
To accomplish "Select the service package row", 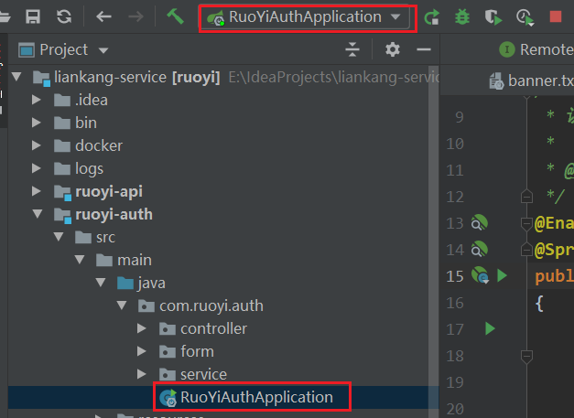I will 223,374.
